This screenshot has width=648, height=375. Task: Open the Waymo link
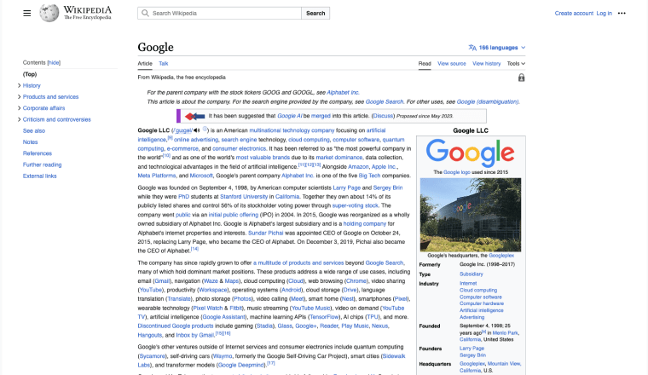(223, 356)
